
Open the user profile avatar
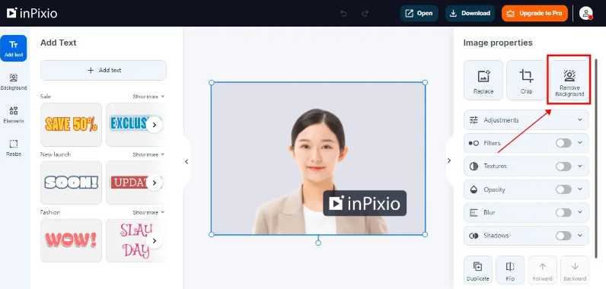[586, 13]
